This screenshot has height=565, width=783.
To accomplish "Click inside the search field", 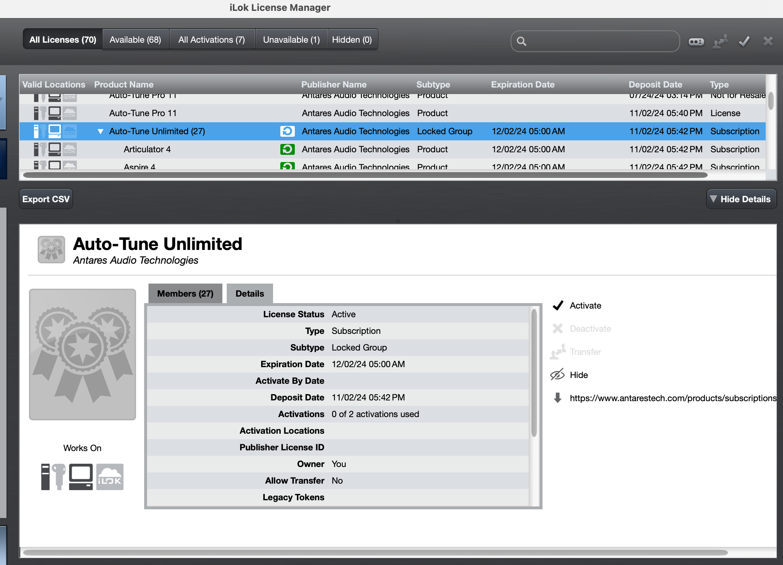I will (x=594, y=41).
